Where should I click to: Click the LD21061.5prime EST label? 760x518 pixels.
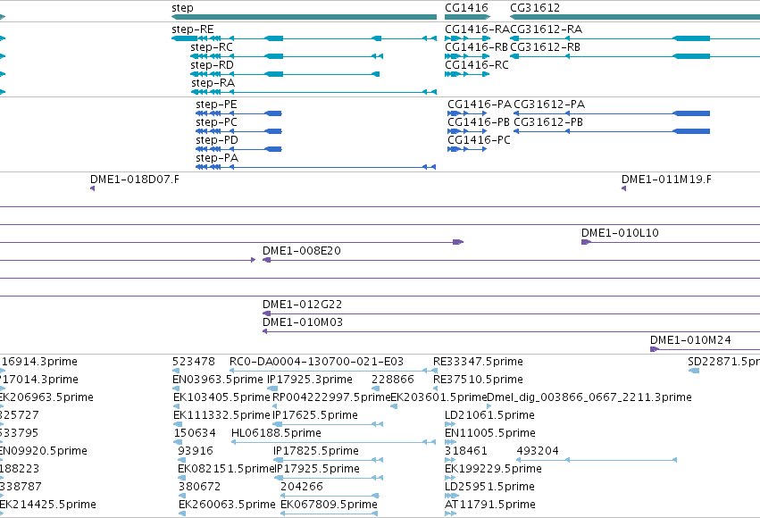point(489,415)
